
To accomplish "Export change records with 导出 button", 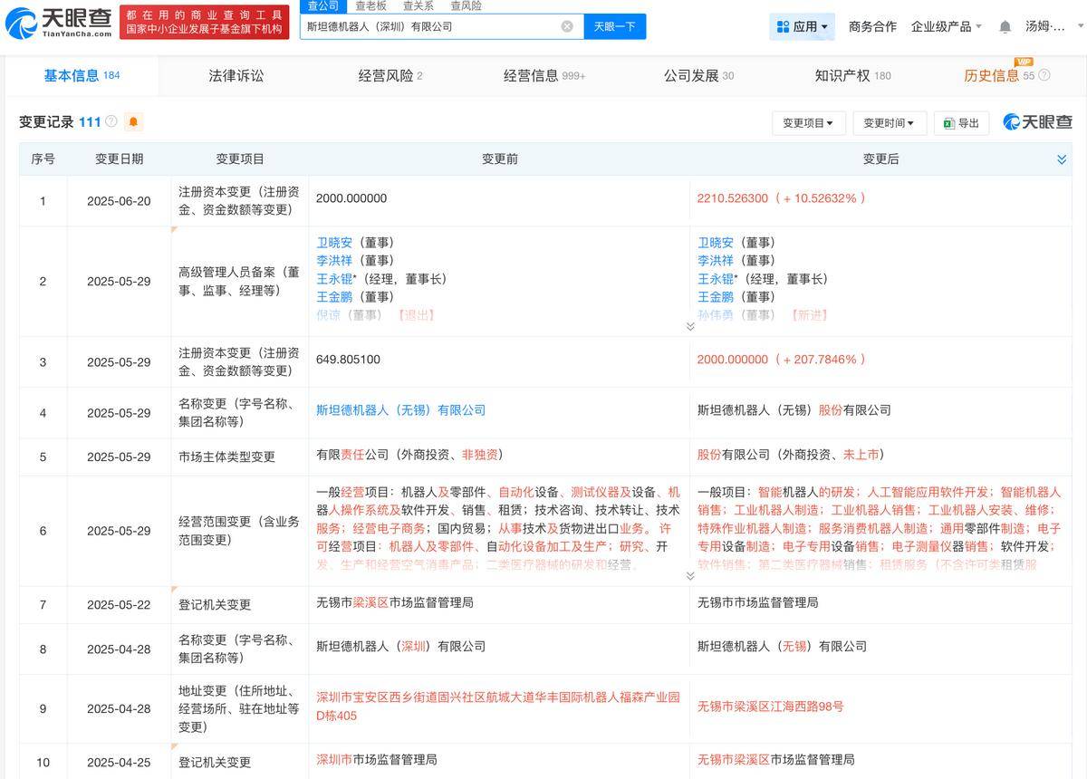I will (x=961, y=123).
